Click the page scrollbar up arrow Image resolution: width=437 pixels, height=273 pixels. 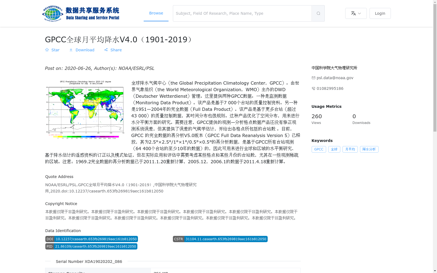point(435,2)
